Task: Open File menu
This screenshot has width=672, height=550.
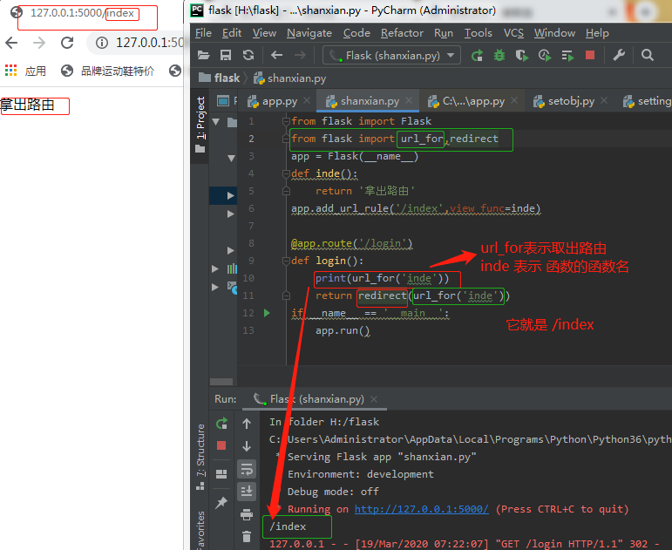Action: [203, 33]
